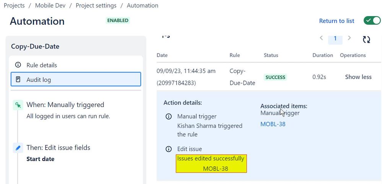The height and width of the screenshot is (184, 382).
Task: Click the Start date field label
Action: (41, 159)
